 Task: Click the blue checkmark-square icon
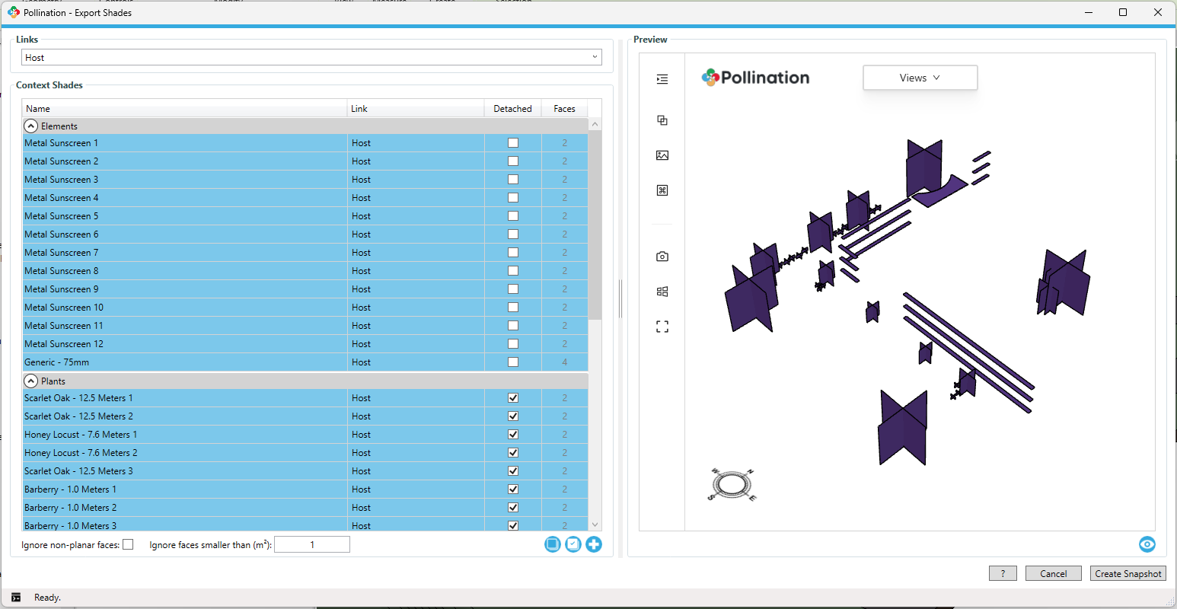click(573, 544)
